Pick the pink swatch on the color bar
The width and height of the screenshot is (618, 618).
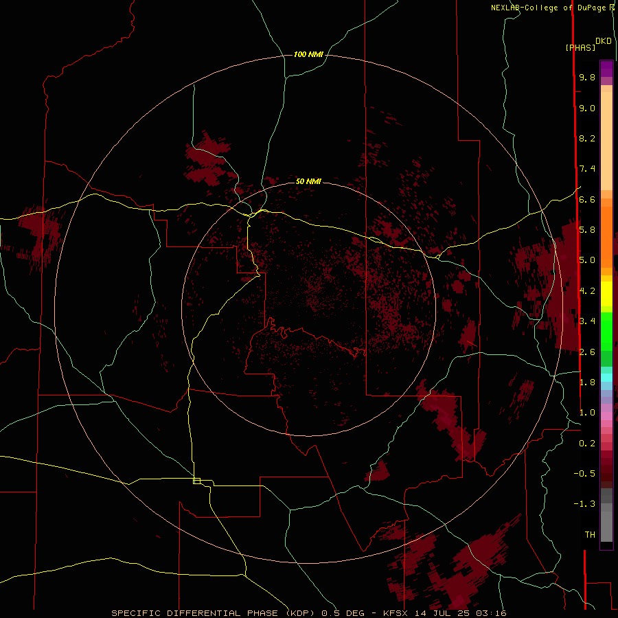(606, 416)
